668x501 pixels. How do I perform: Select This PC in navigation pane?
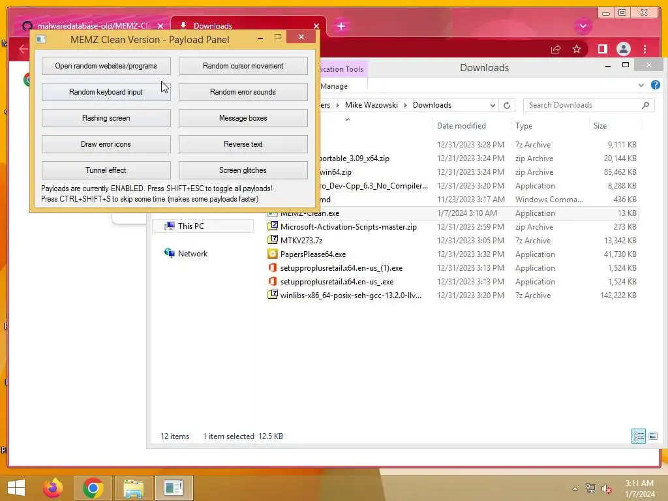click(203, 226)
